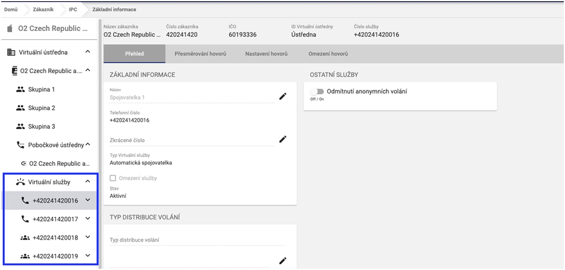The image size is (565, 270).
Task: Expand the +420241420019 service entry
Action: click(88, 256)
